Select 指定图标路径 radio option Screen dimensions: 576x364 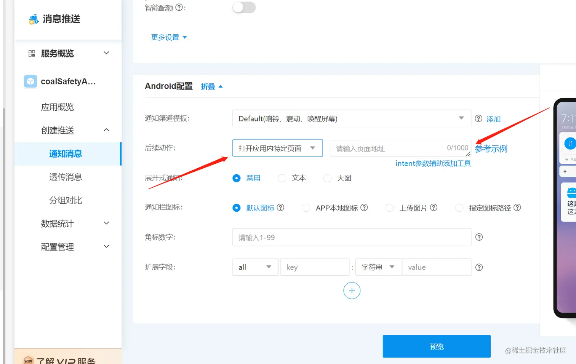click(x=459, y=208)
